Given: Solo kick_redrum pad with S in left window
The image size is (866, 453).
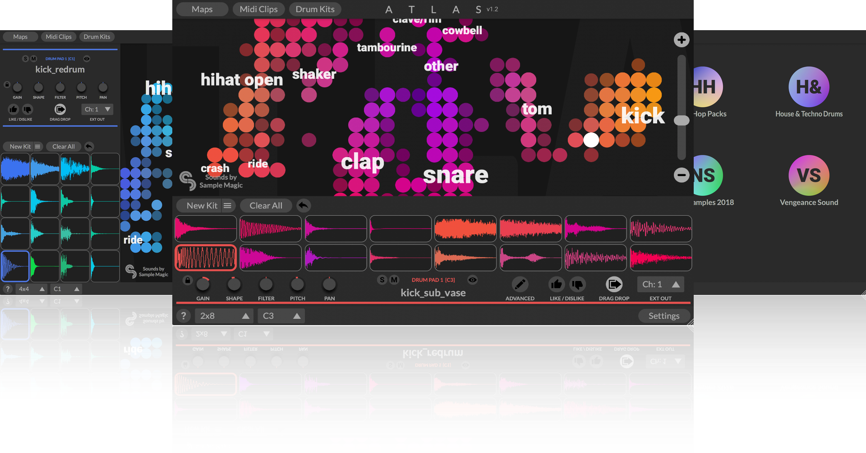Looking at the screenshot, I should pos(25,59).
